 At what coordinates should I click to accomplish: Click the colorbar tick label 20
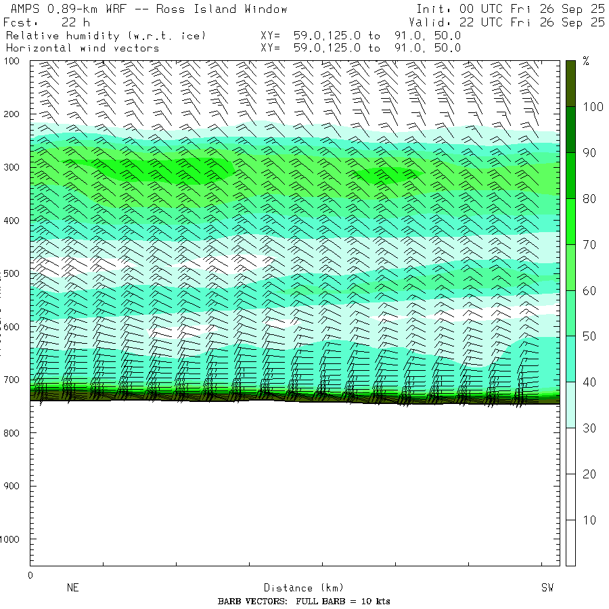tap(589, 474)
